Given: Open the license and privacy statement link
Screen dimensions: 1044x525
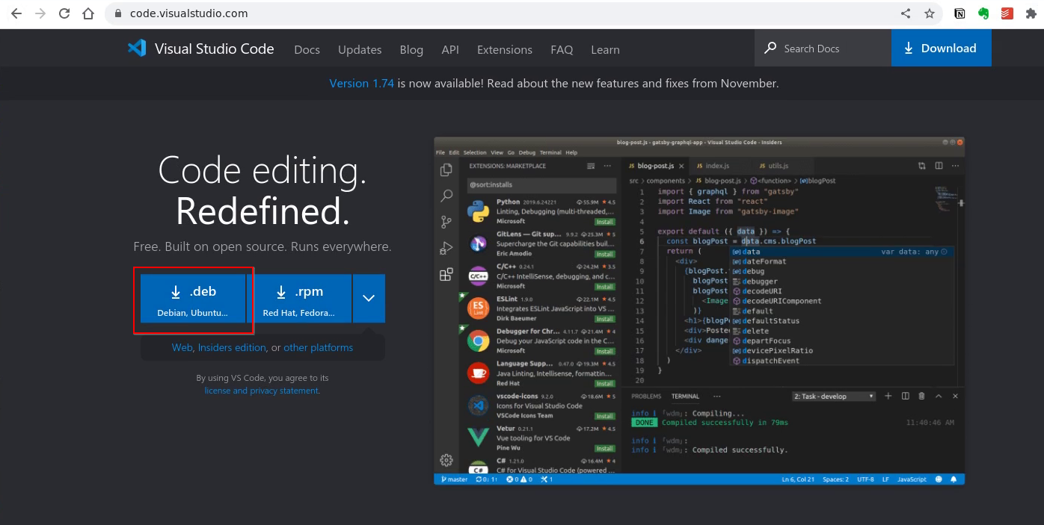Looking at the screenshot, I should click(x=262, y=391).
